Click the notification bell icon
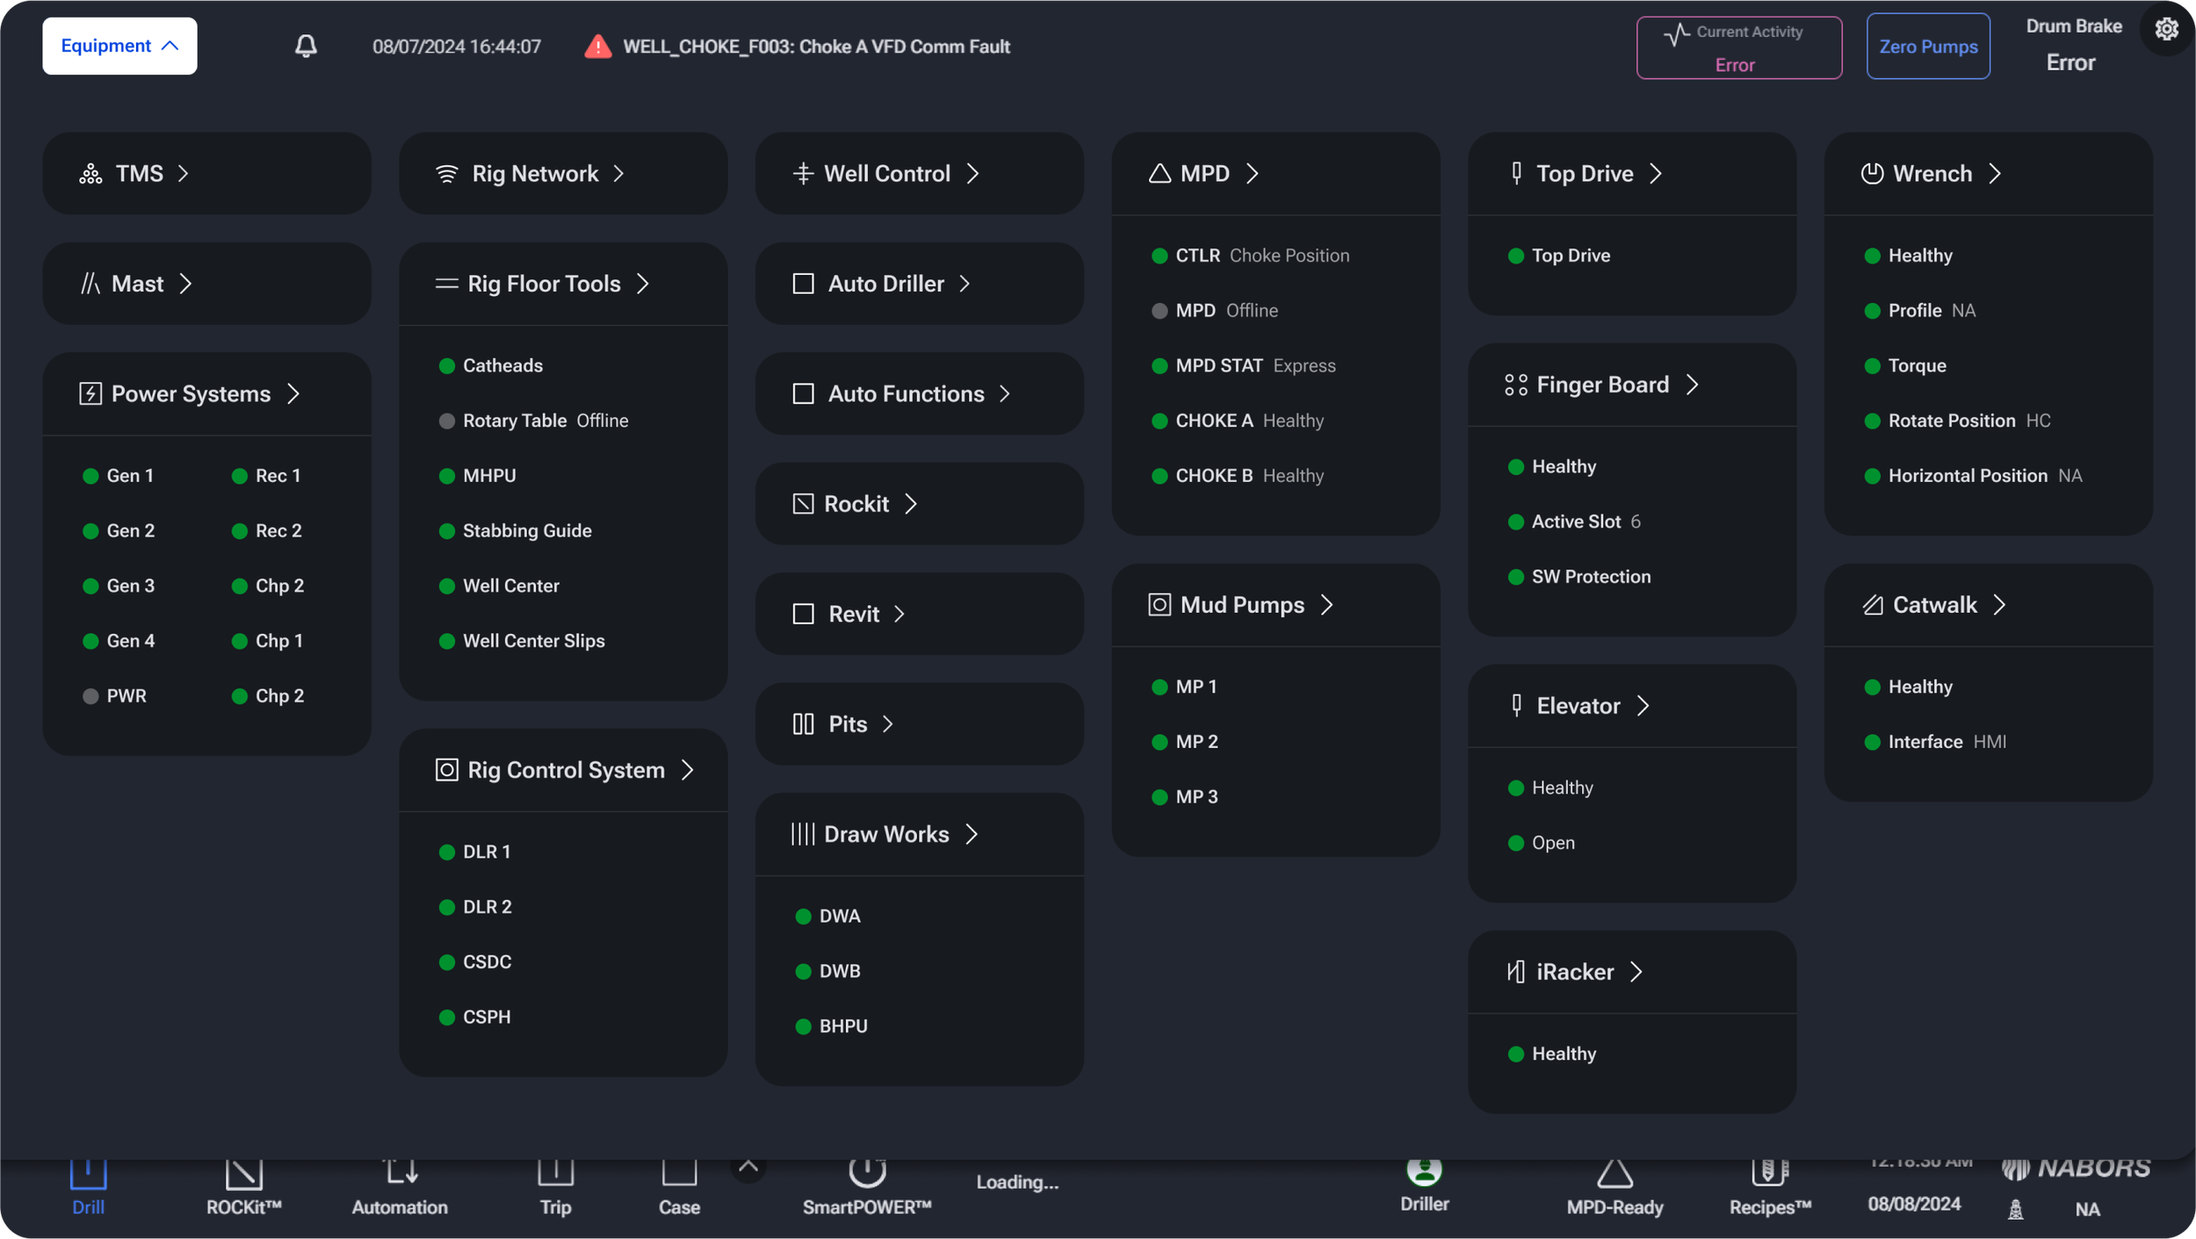 pos(306,46)
